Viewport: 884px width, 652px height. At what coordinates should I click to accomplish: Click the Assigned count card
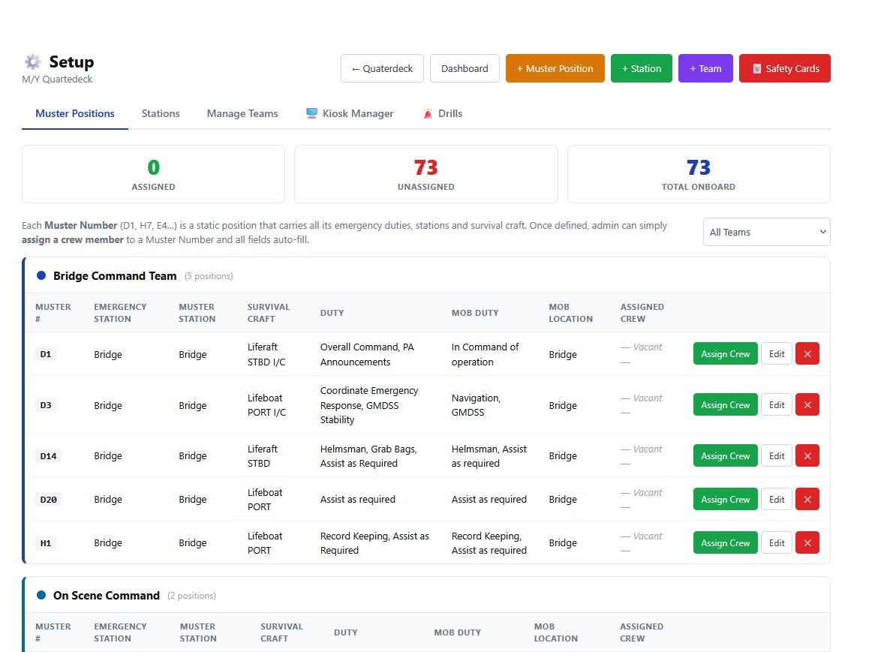(x=153, y=174)
